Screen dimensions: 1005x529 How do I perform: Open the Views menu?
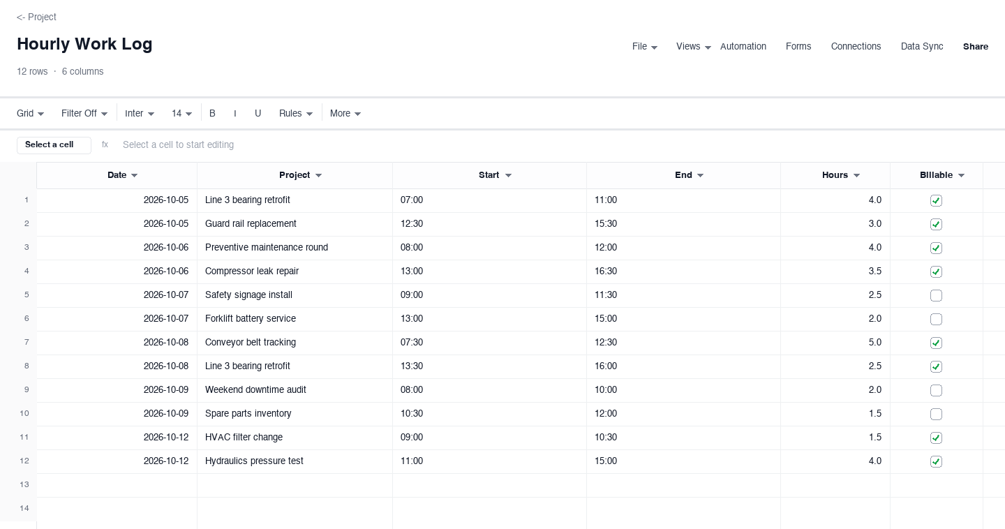click(x=694, y=47)
